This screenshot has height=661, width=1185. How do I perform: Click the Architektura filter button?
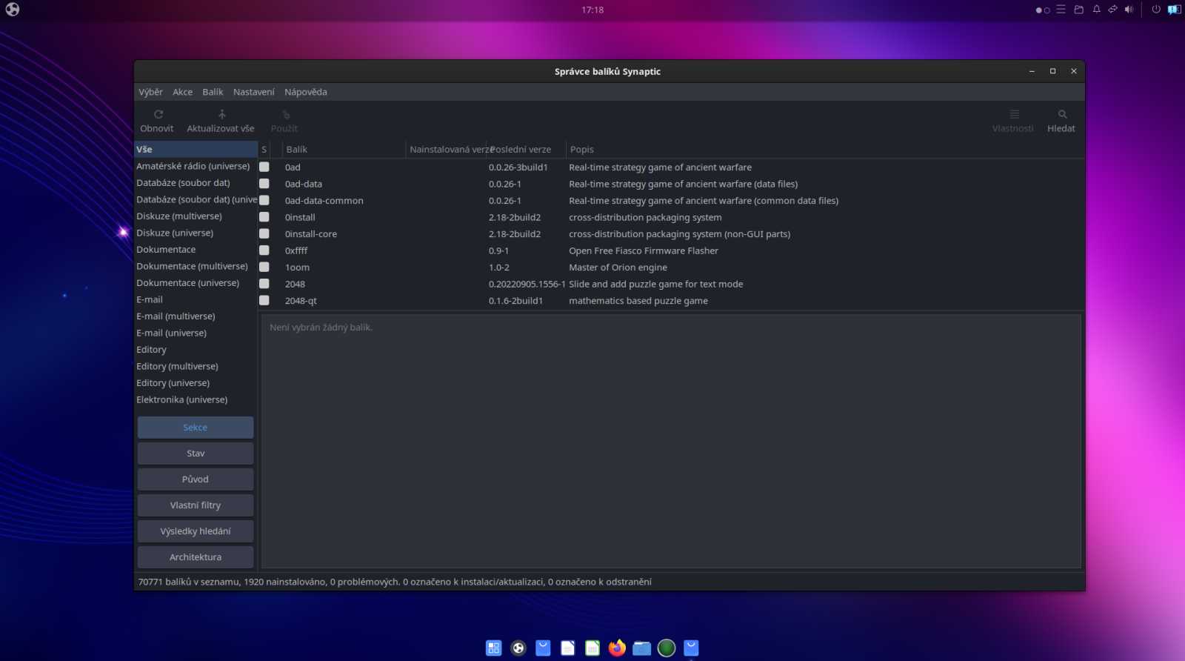pyautogui.click(x=196, y=557)
